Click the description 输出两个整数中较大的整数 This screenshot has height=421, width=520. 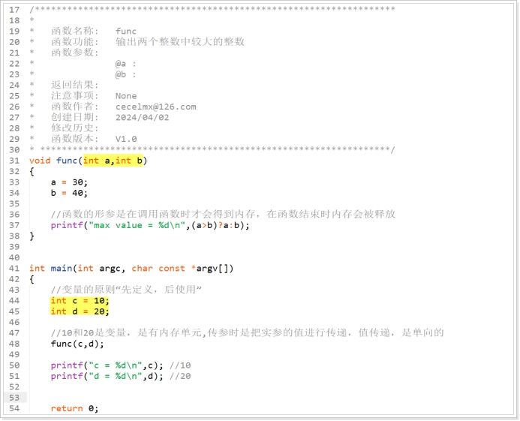point(180,42)
